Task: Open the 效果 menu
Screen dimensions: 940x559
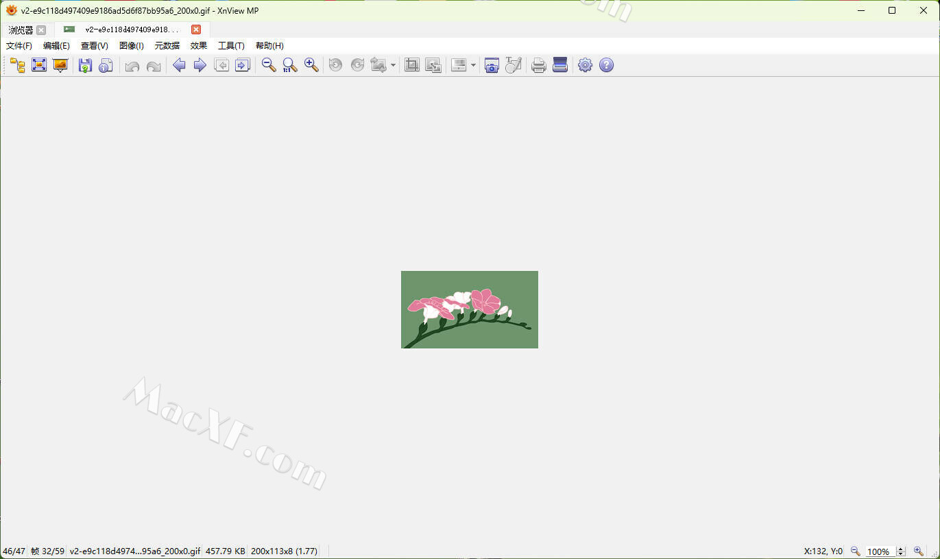Action: pyautogui.click(x=199, y=46)
